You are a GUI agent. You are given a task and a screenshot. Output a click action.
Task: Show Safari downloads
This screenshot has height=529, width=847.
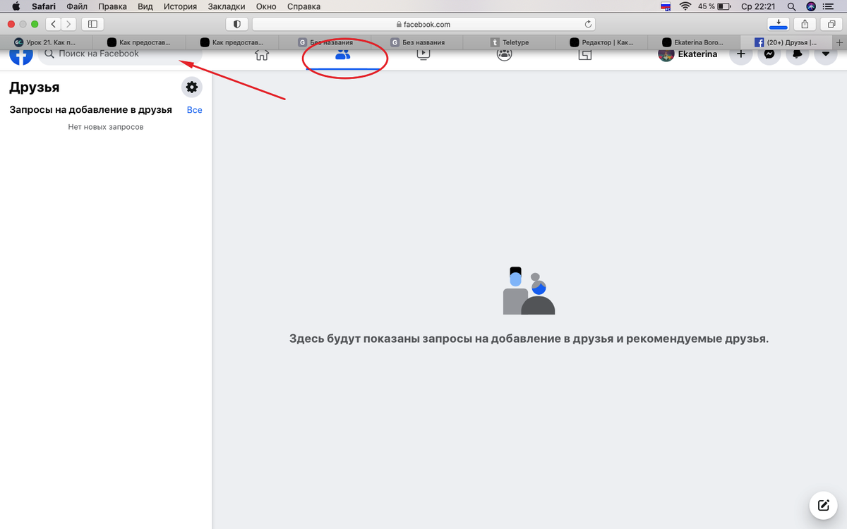point(778,24)
